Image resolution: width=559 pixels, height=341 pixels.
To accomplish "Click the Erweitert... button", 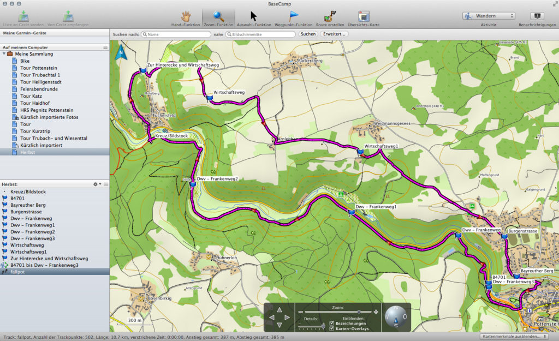I will (335, 34).
